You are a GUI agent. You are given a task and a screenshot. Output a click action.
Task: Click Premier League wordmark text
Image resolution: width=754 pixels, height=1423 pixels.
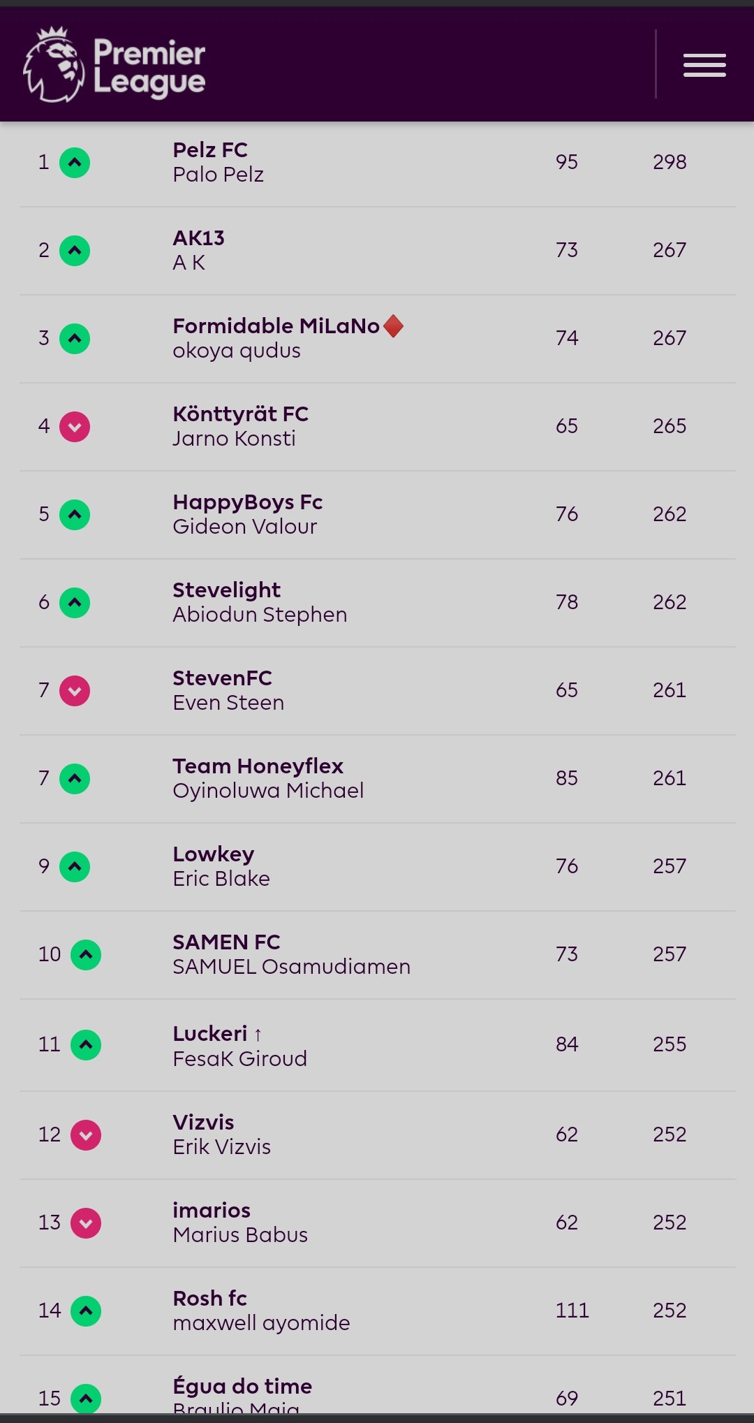pos(149,67)
